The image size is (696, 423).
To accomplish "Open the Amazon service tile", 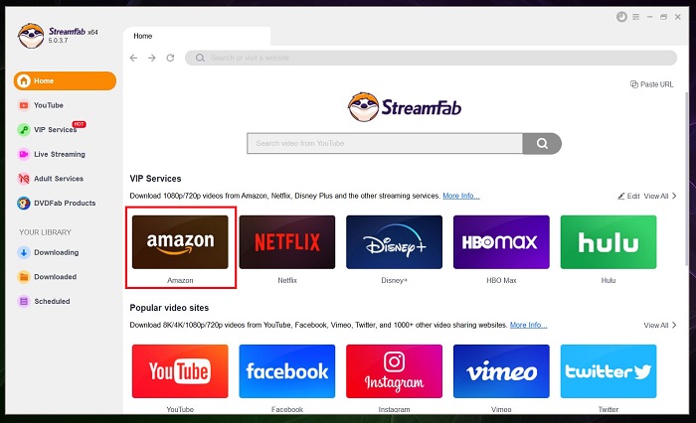I will tap(180, 242).
